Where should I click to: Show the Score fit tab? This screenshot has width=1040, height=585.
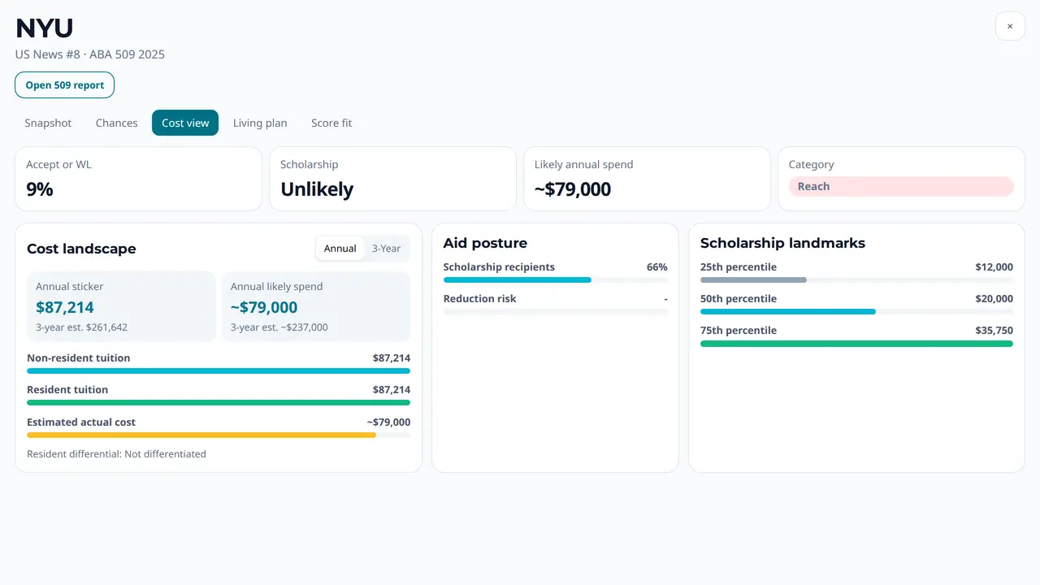click(331, 123)
